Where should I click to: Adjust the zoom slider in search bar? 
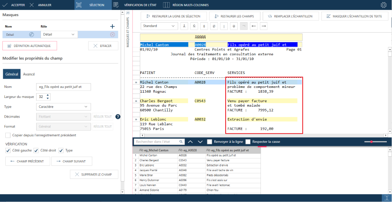tap(372, 141)
